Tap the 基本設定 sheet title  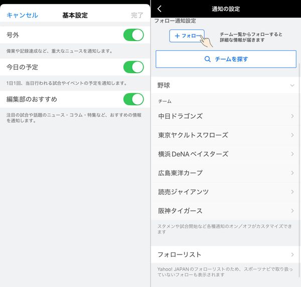pos(75,15)
